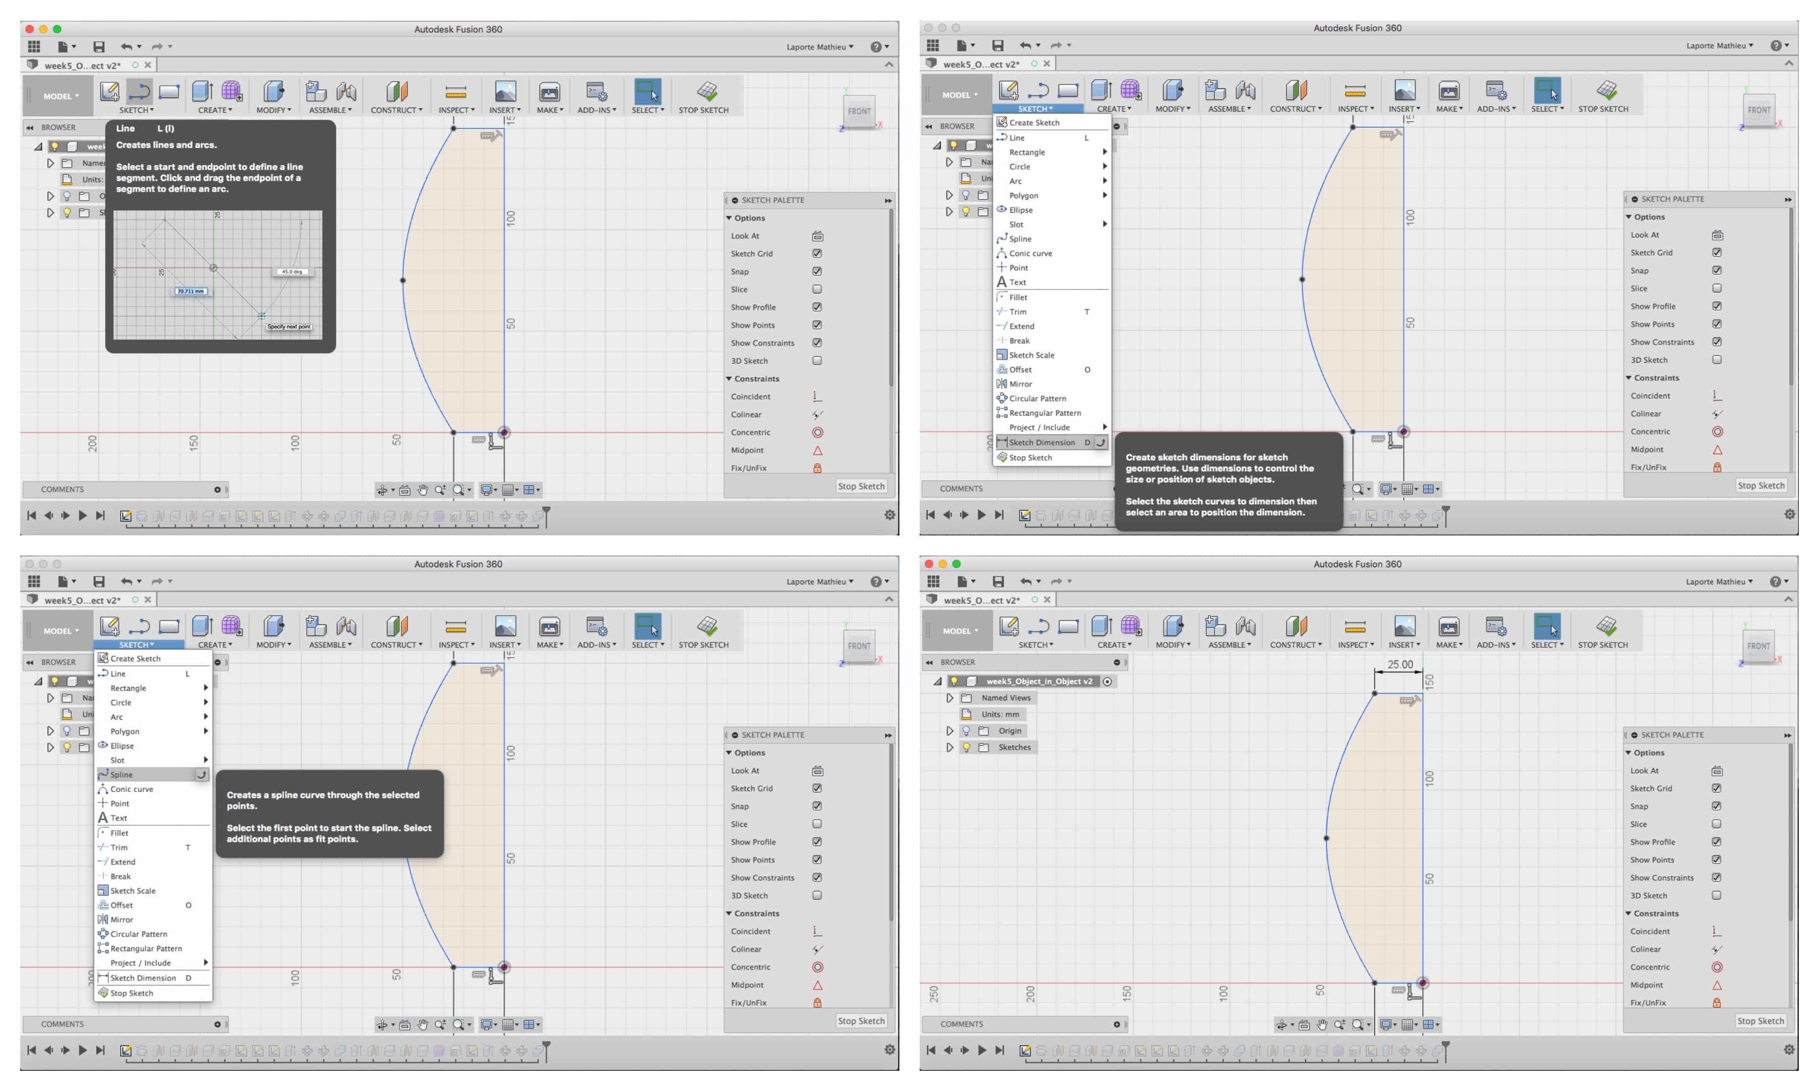
Task: In the window with the 25.00 dimension, click the Extrude icon above CREATE
Action: point(1100,626)
